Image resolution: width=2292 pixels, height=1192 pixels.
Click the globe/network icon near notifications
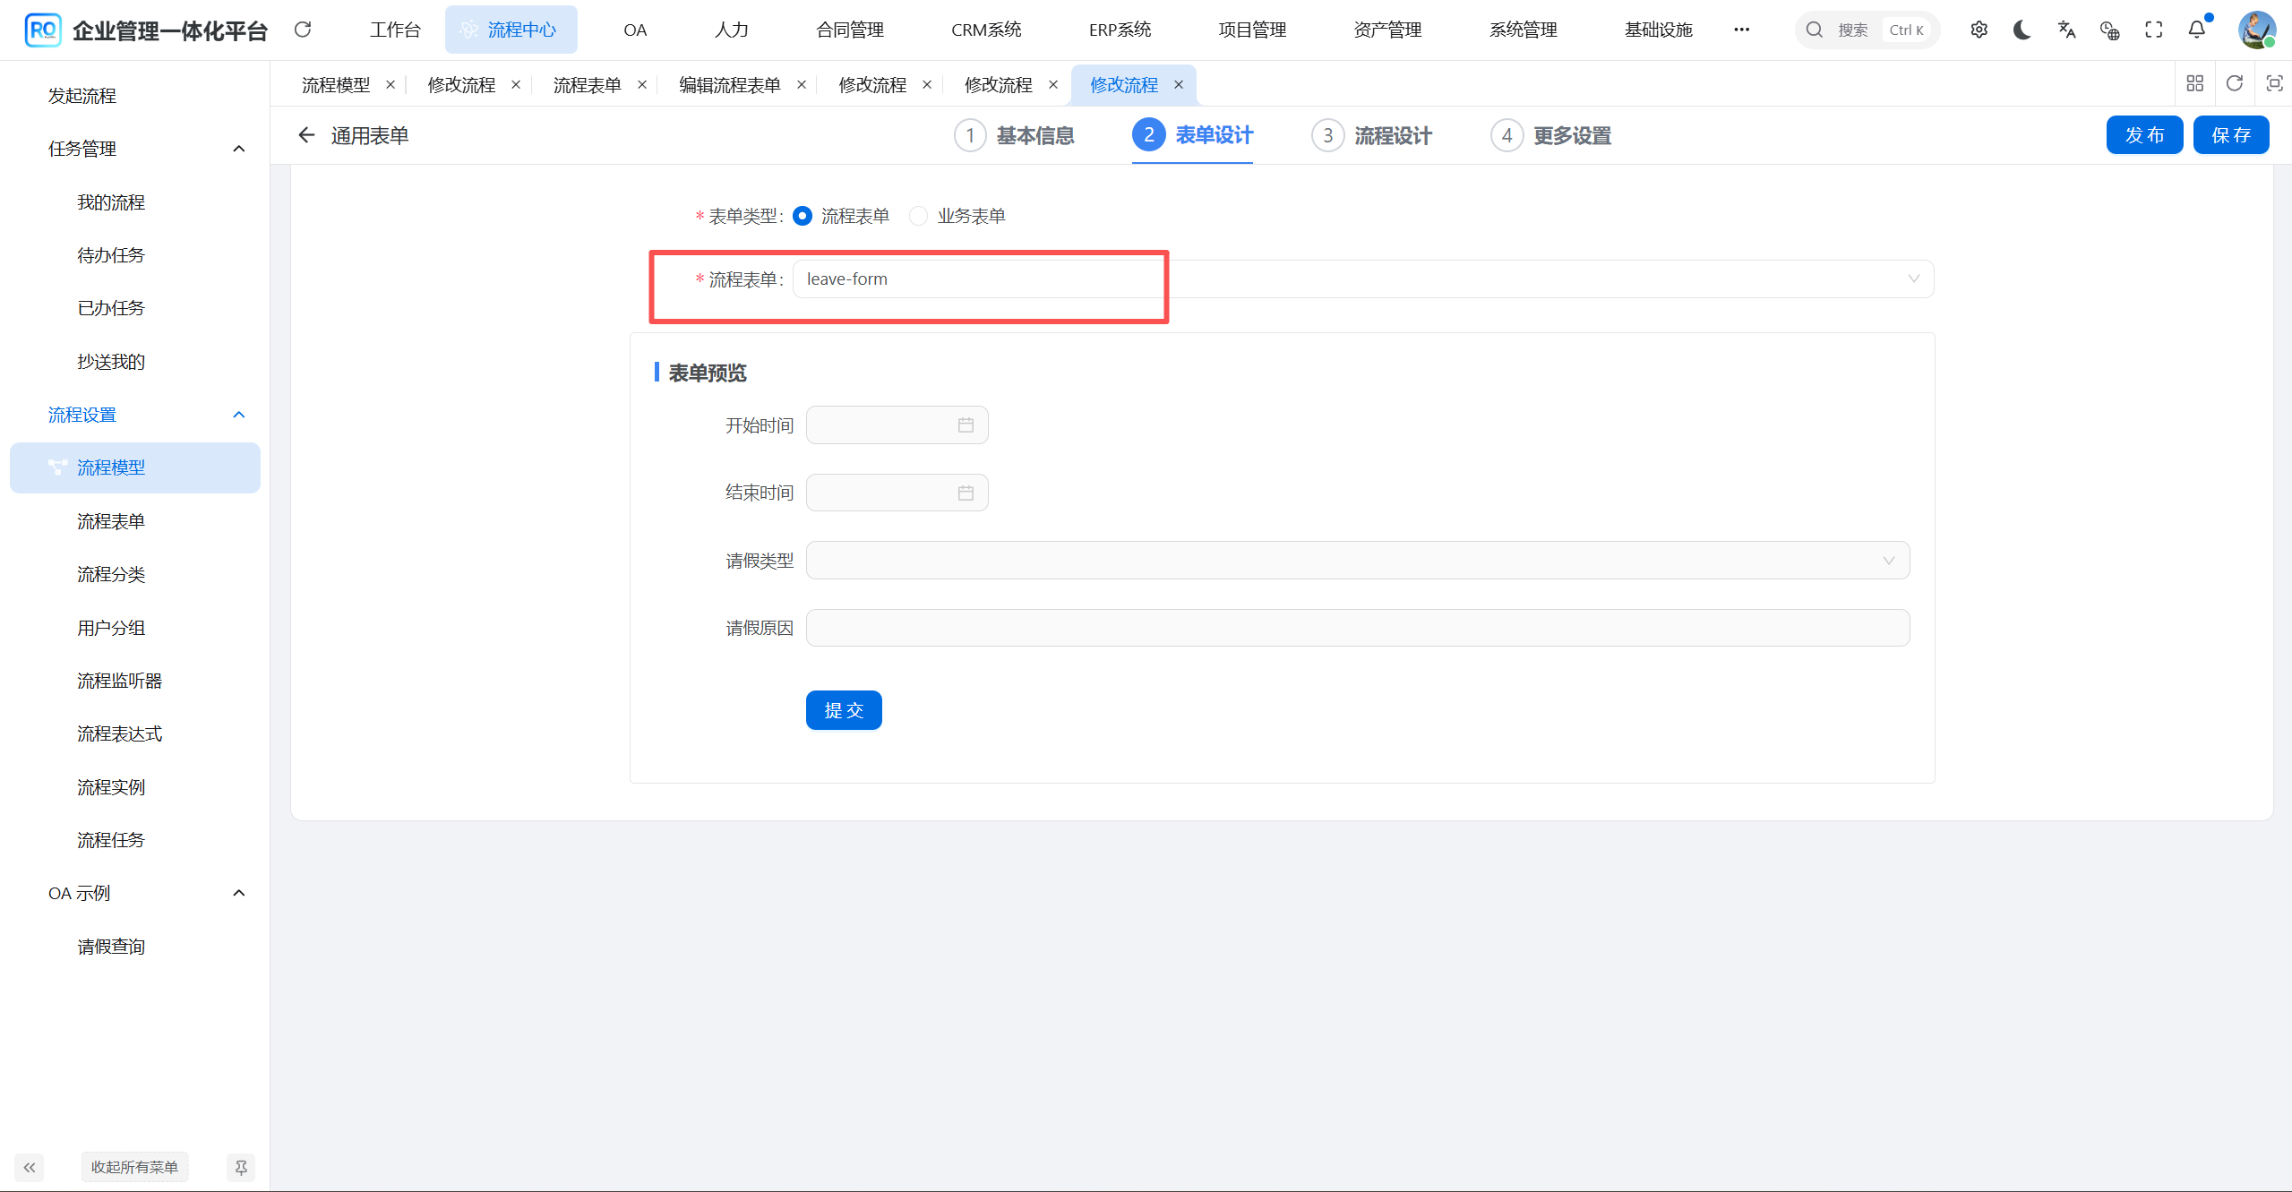2109,30
